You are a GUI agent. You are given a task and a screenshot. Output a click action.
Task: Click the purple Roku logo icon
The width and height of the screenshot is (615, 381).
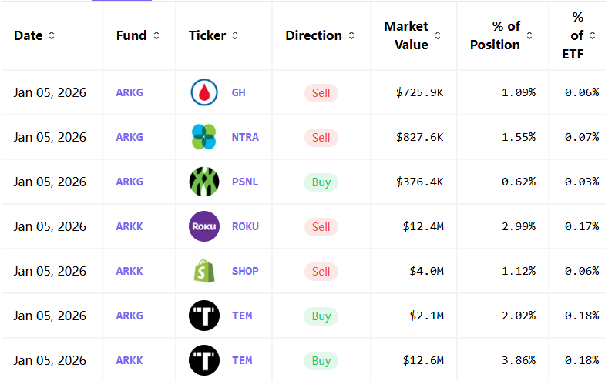[204, 227]
